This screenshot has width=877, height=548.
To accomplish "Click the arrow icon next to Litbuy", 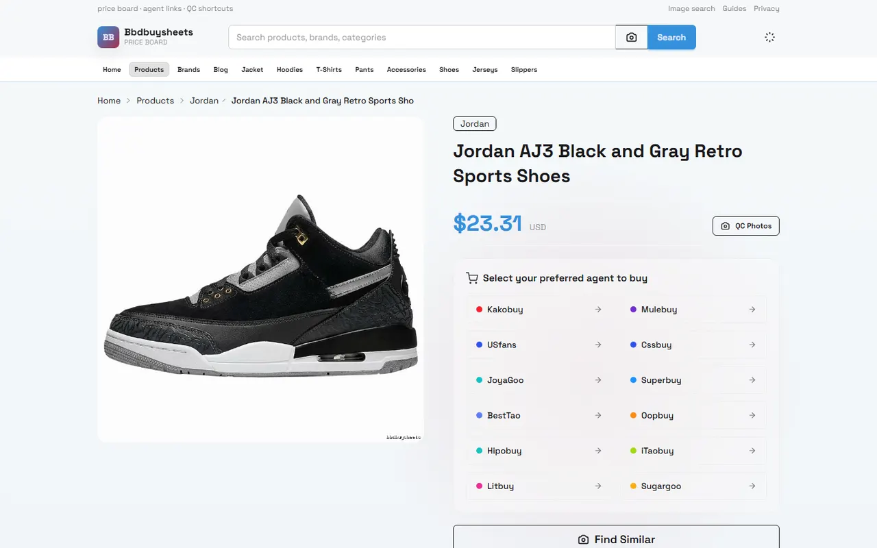I will (x=598, y=486).
